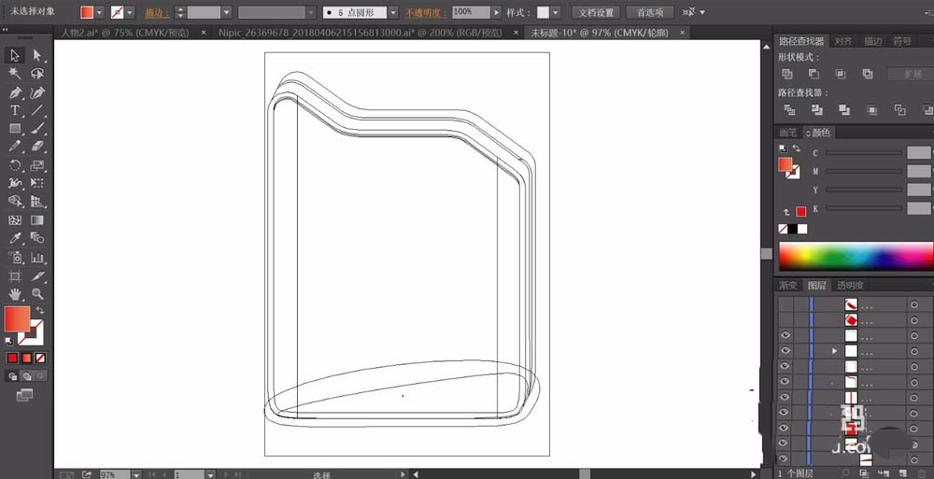Screen dimensions: 934x479
Task: Expand the sublayer disclosure triangle in Layers
Action: [x=834, y=351]
